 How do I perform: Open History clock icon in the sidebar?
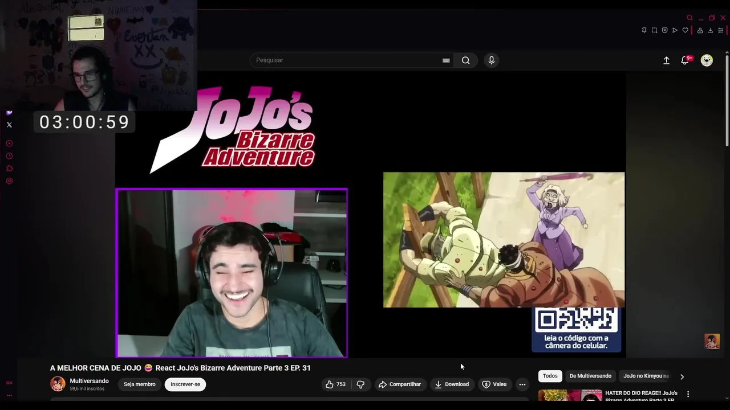click(x=9, y=156)
